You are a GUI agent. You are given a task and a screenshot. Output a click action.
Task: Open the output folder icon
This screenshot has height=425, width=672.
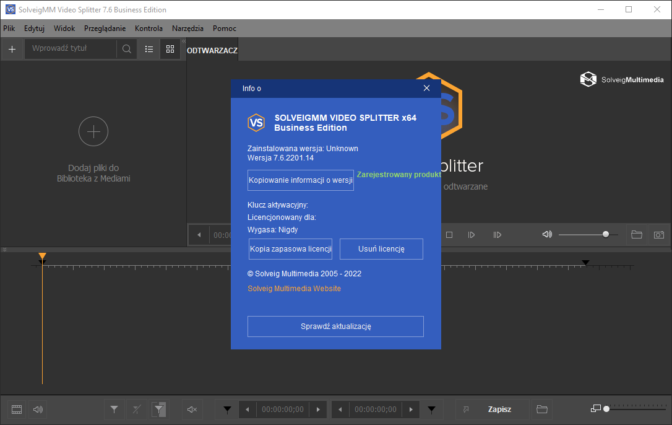542,410
